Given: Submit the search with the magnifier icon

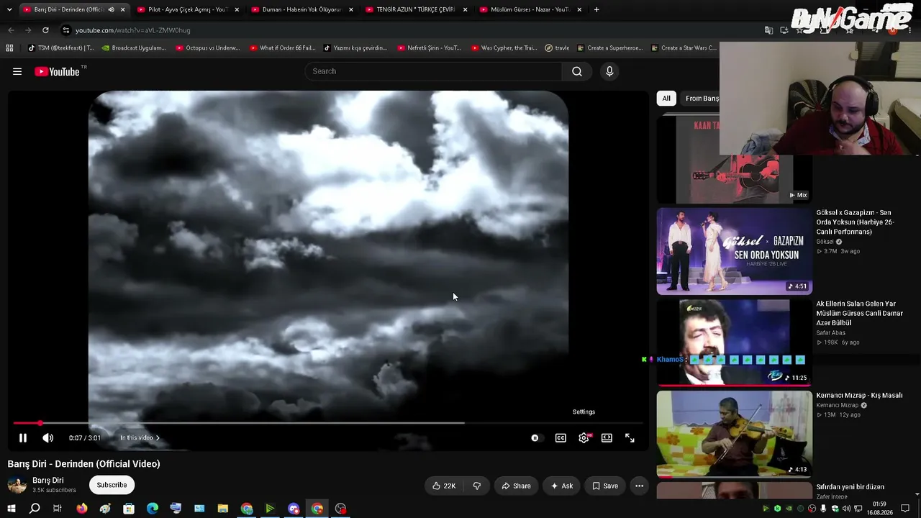Looking at the screenshot, I should (577, 71).
